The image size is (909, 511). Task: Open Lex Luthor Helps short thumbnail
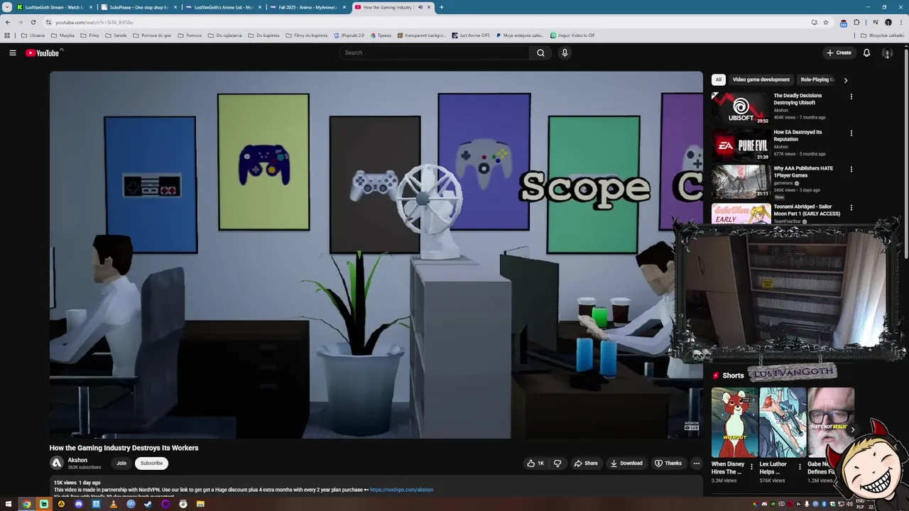click(x=783, y=422)
